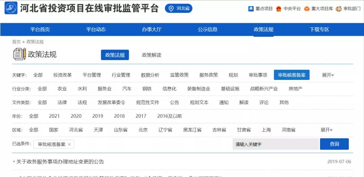The image size is (364, 177).
Task: Select the highlighted 审批核准备案 keyword
Action: click(x=292, y=75)
